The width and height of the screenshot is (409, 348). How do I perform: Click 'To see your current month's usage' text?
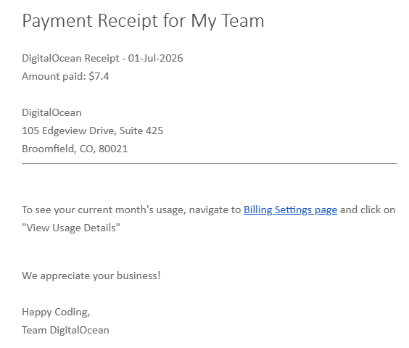tap(104, 210)
